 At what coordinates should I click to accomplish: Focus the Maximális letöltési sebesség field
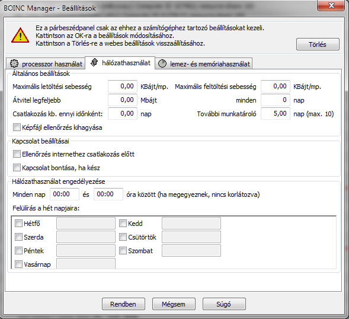[123, 86]
